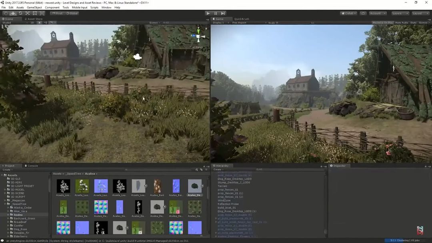Toggle Global handle rotation mode
This screenshot has width=432, height=243.
pyautogui.click(x=72, y=13)
